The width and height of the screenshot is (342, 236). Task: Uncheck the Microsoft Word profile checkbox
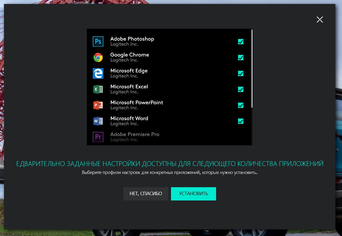(x=241, y=121)
